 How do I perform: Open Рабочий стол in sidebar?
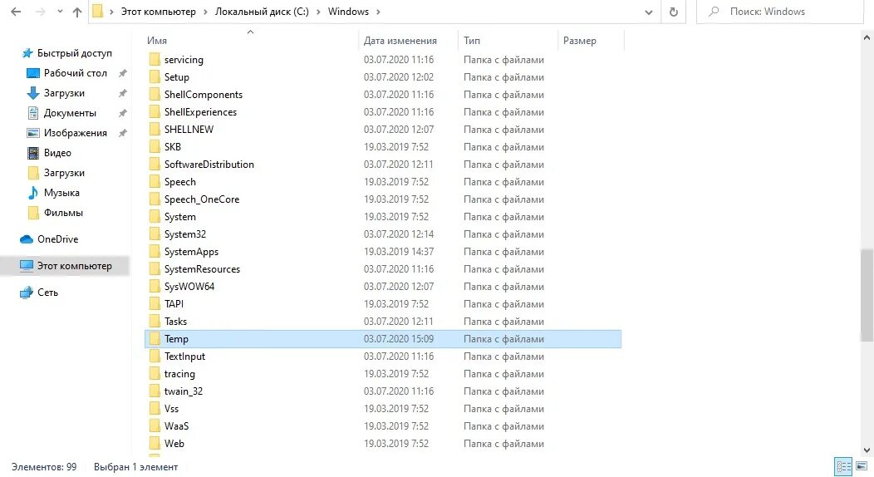click(x=67, y=73)
